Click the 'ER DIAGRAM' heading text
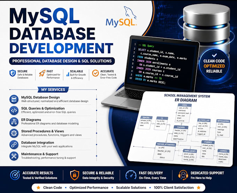This screenshot has width=237, height=193. [186, 100]
